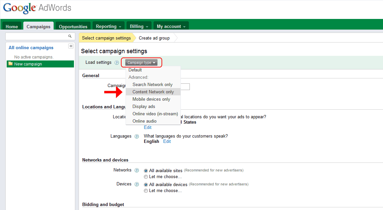
Task: Click the General section heading
Action: (91, 75)
